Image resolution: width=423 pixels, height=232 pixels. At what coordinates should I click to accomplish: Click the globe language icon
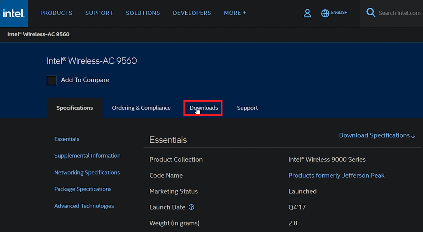point(325,13)
